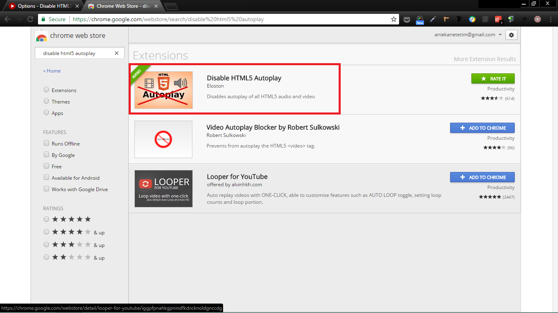The image size is (558, 313).
Task: Enable the By Google checkbox
Action: [x=46, y=154]
